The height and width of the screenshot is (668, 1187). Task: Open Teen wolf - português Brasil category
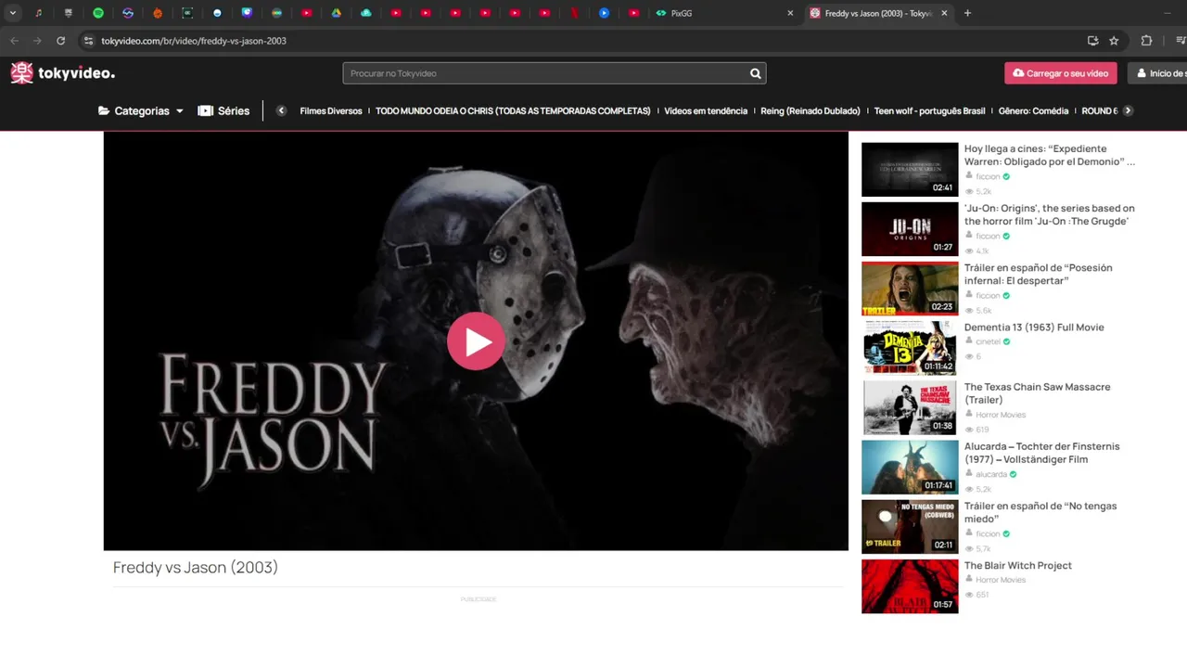point(929,111)
